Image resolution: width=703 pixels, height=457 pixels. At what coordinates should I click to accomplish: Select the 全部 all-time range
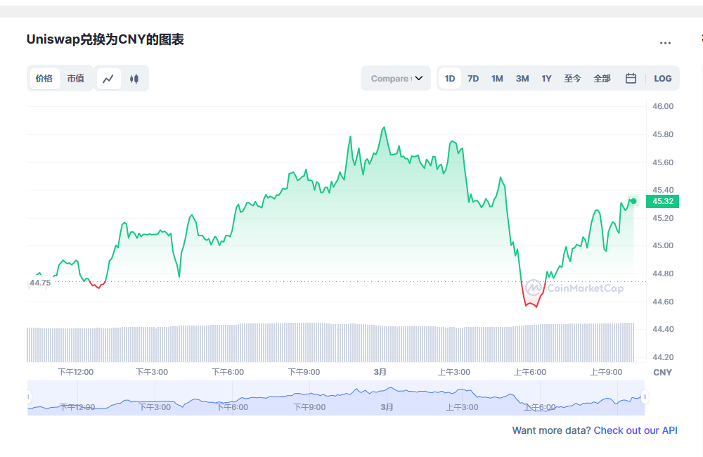(602, 79)
